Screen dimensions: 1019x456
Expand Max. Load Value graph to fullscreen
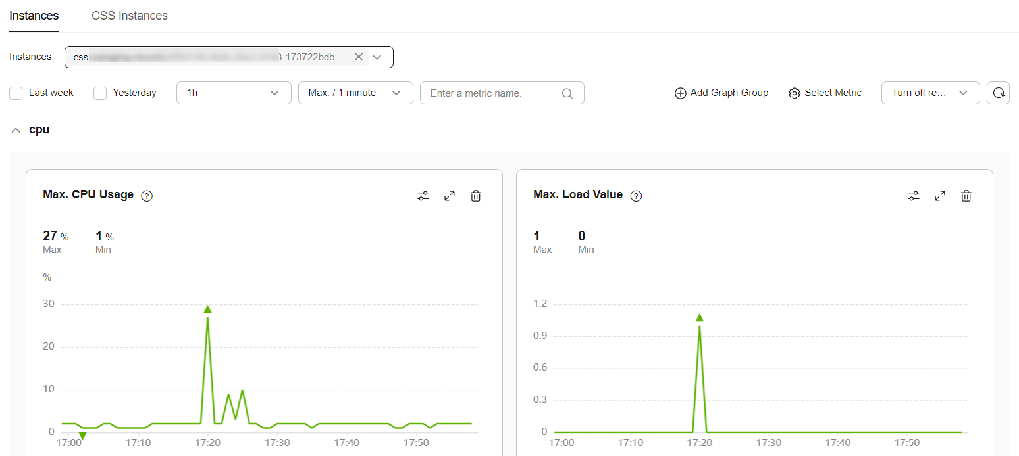[940, 196]
